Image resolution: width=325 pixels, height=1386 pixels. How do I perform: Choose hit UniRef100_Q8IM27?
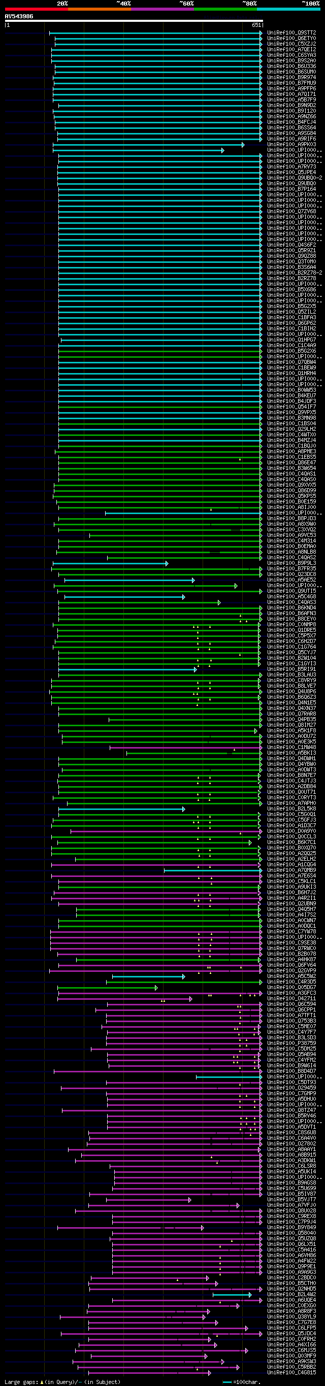(x=291, y=725)
